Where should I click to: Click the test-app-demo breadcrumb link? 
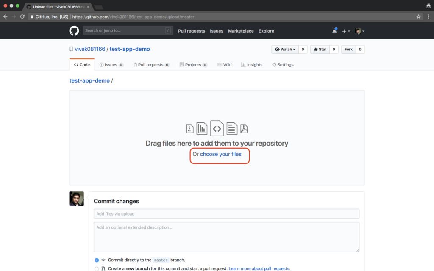[89, 80]
